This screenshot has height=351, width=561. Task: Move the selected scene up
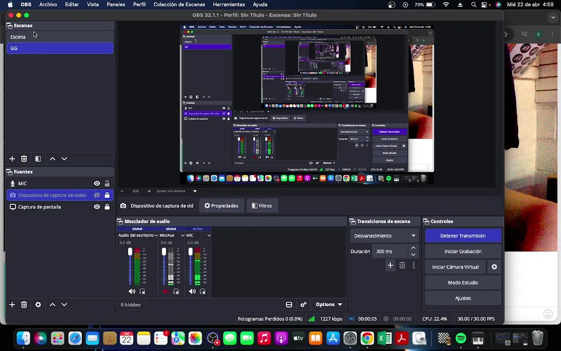(x=53, y=158)
